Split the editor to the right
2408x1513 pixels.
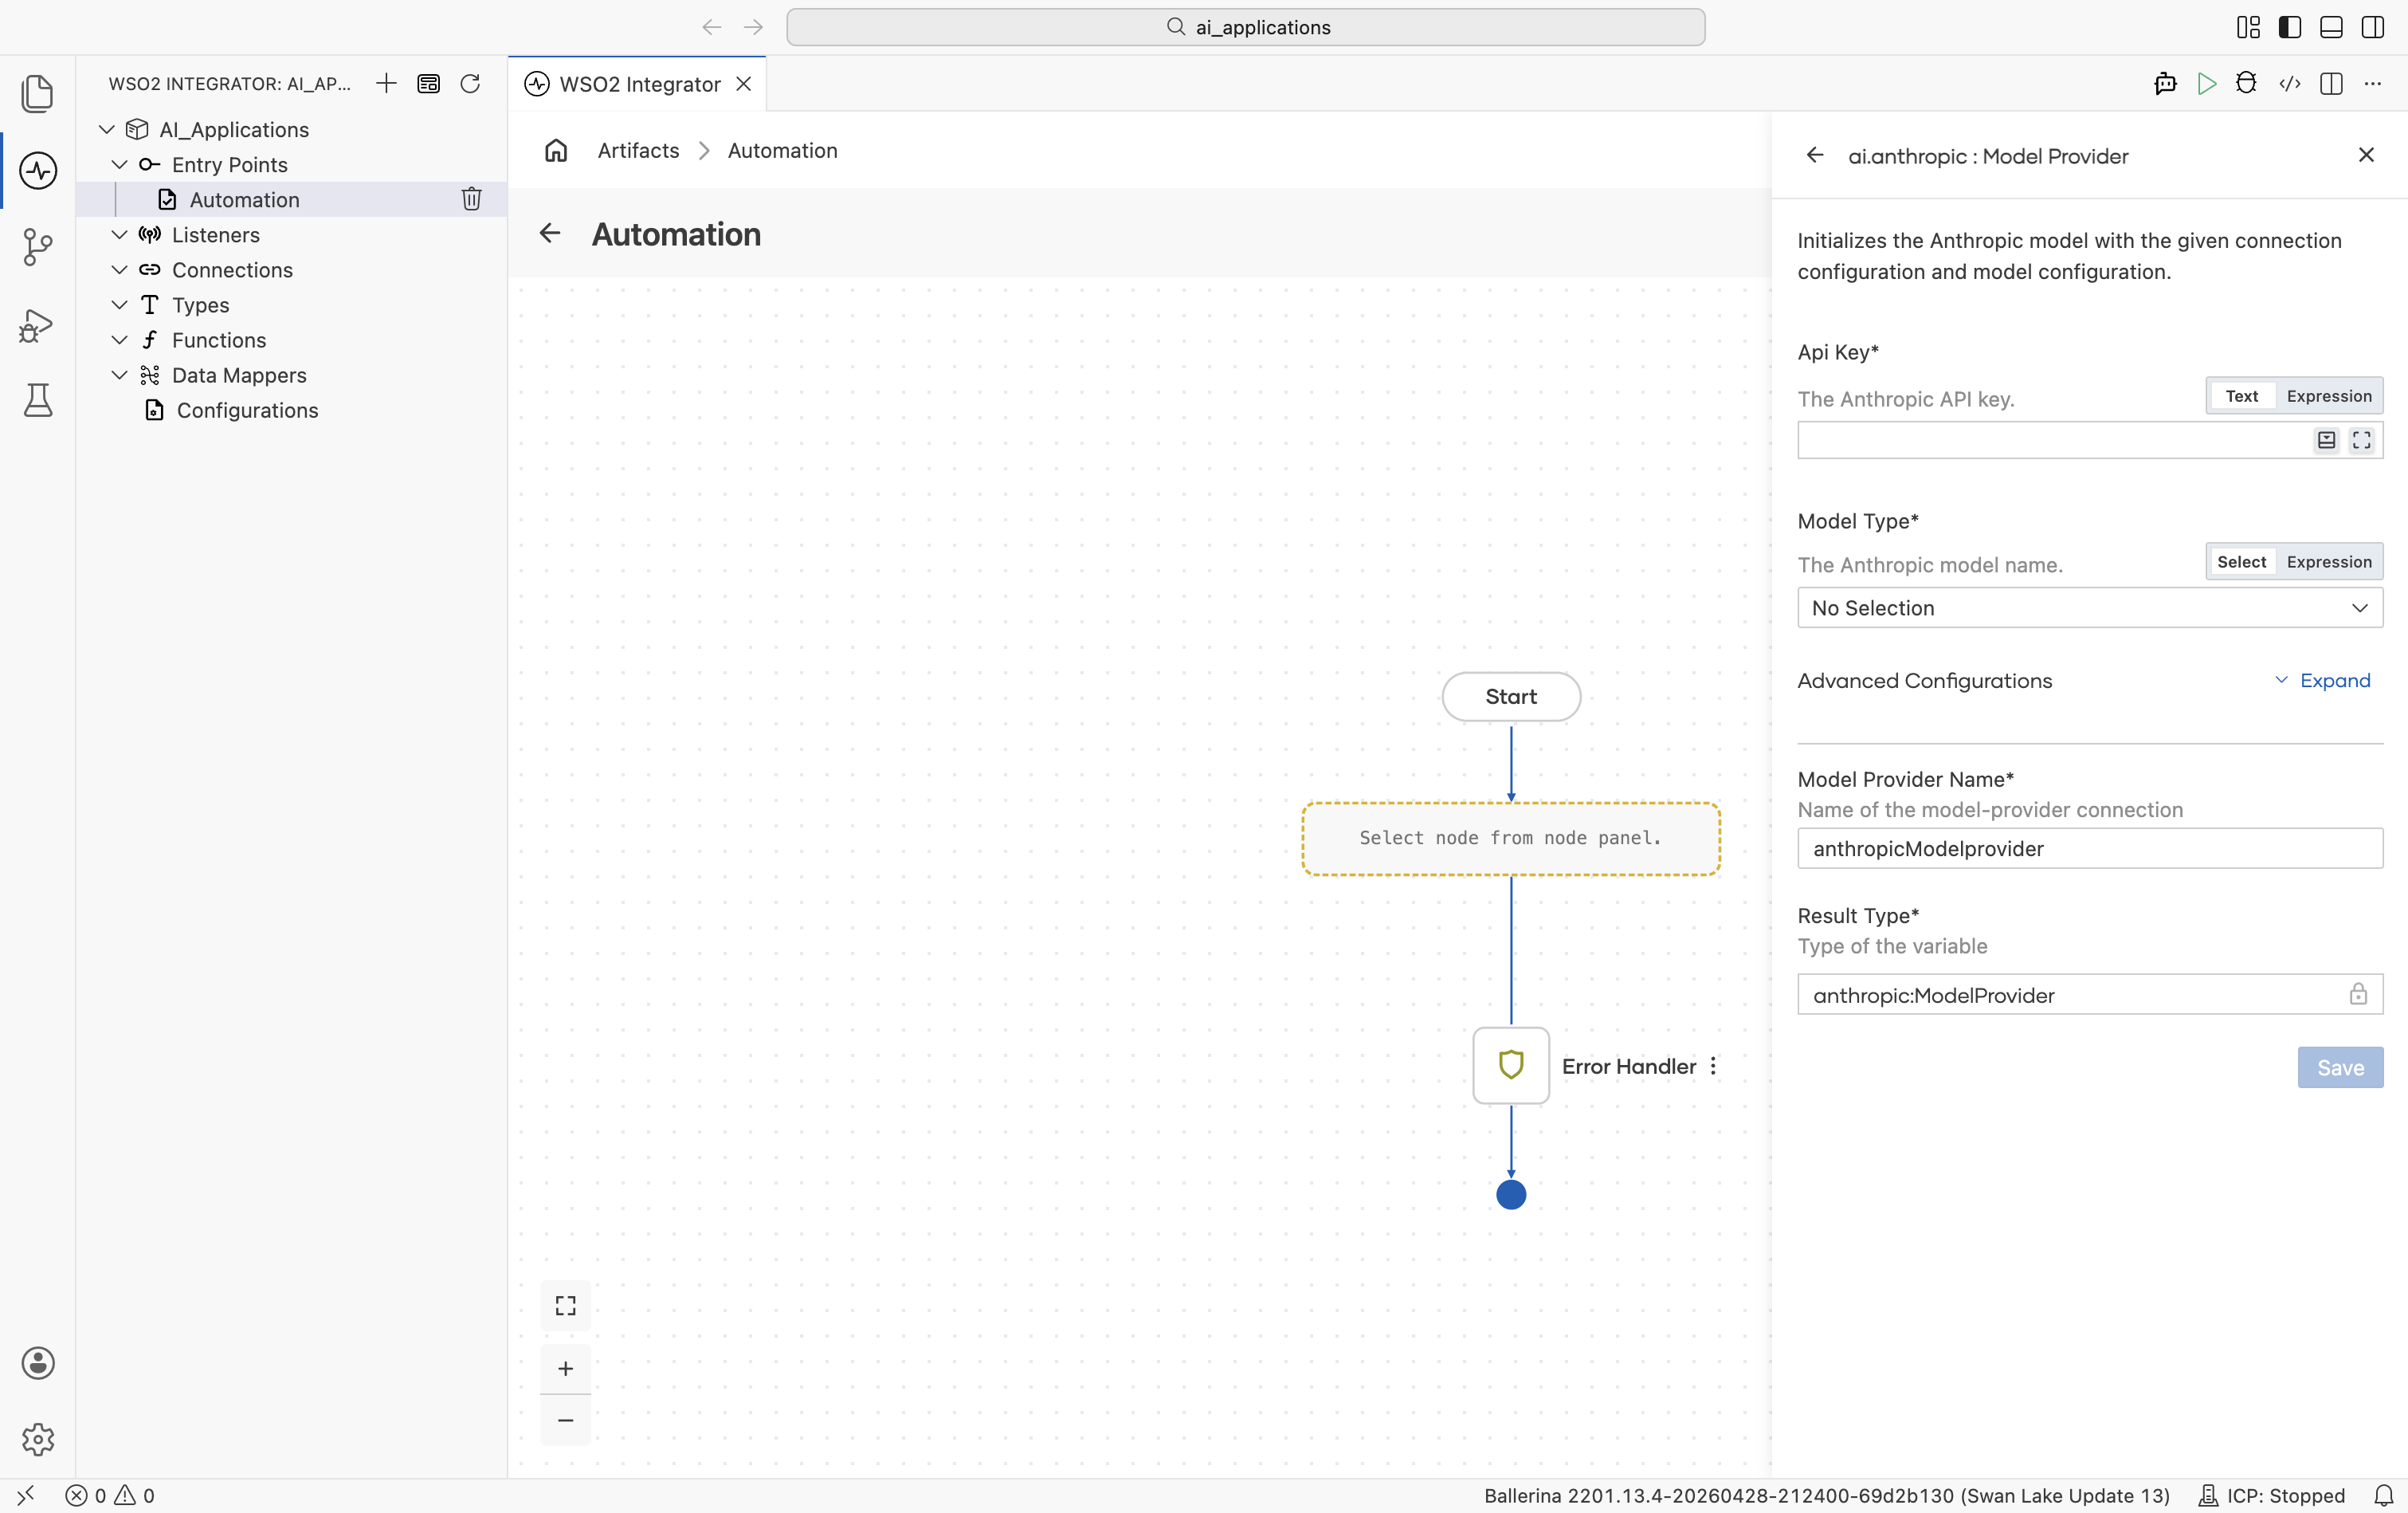coord(2331,83)
